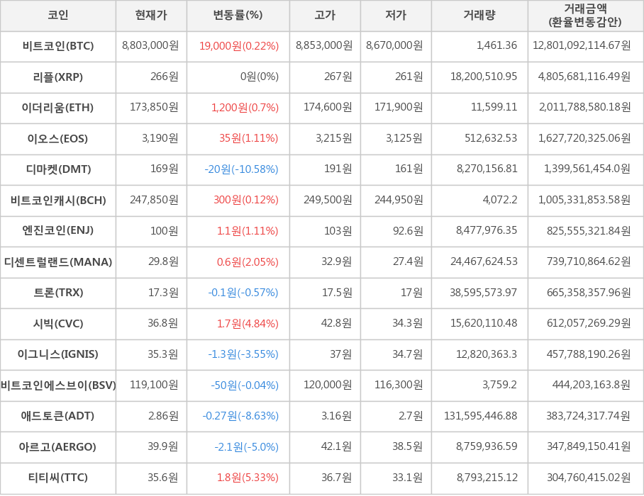The image size is (644, 496).
Task: Select the 거래량 column header
Action: 479,16
